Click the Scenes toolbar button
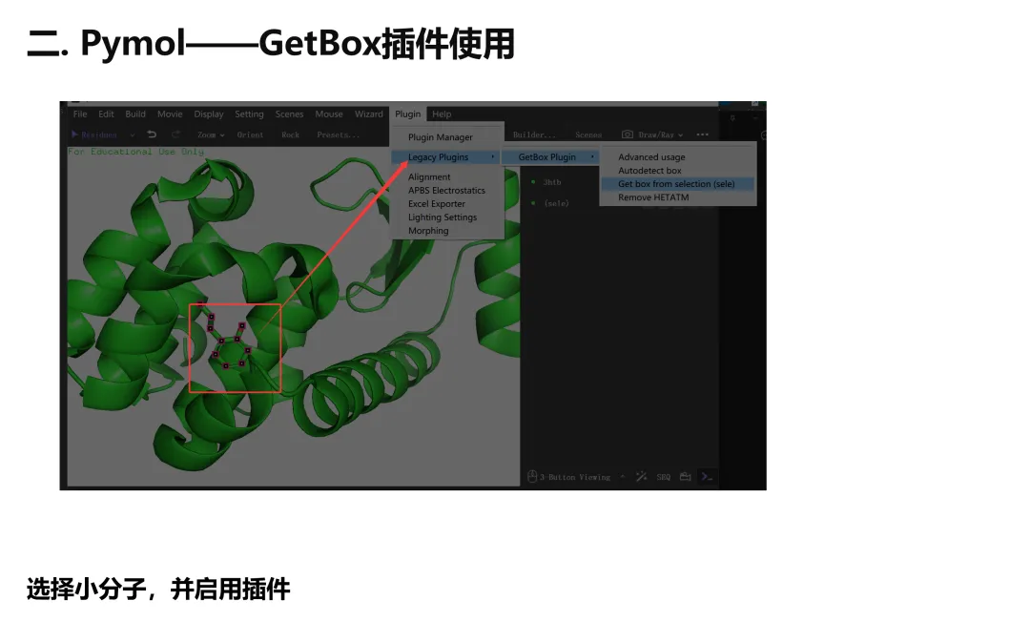 588,135
